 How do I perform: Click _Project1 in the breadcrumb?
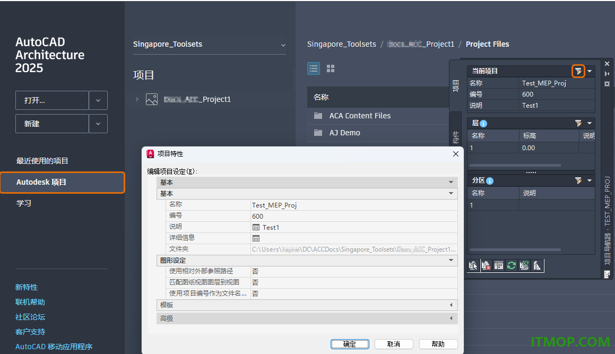(420, 44)
